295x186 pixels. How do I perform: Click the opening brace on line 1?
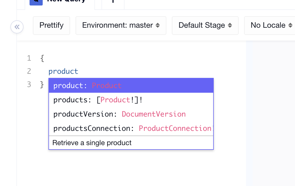[x=42, y=58]
